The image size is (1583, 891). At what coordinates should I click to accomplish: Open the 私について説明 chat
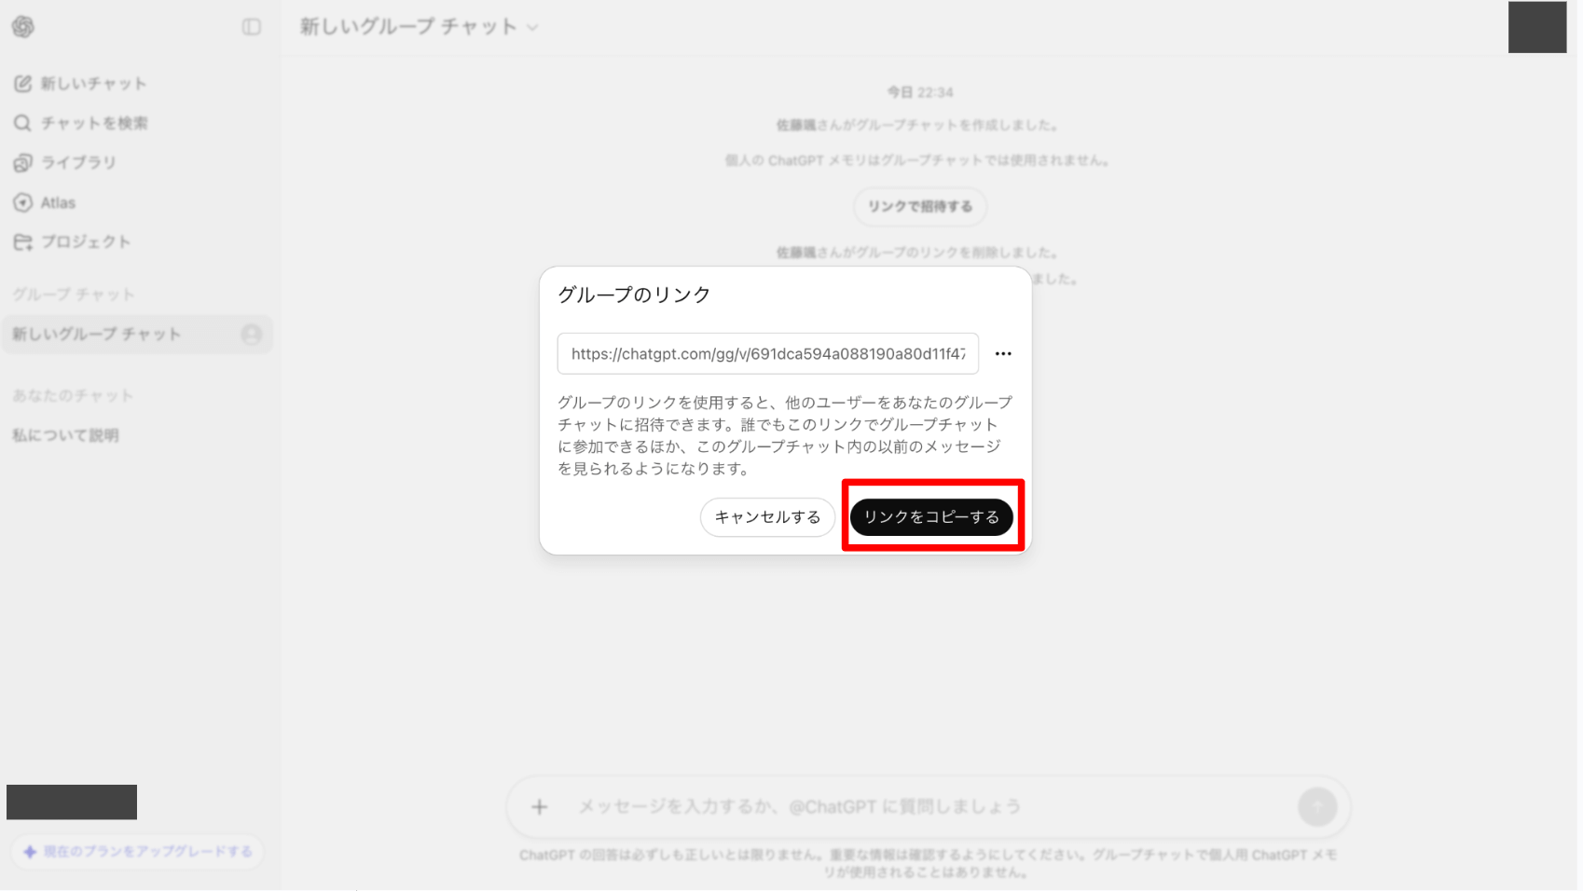65,435
